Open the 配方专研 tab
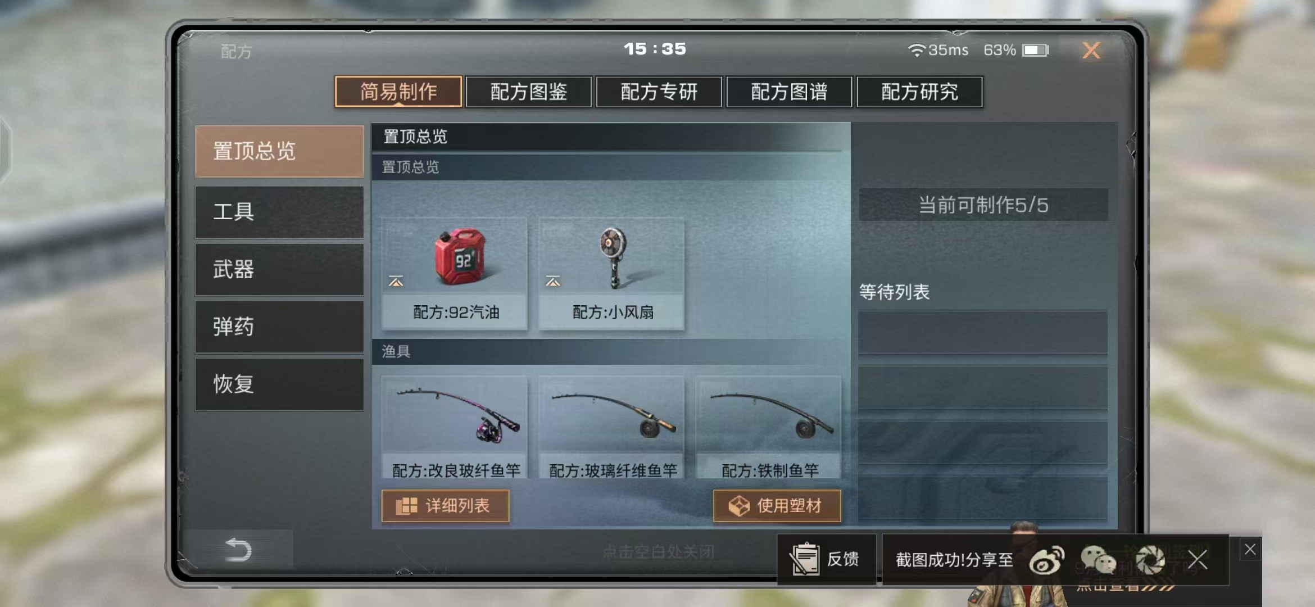 coord(659,92)
